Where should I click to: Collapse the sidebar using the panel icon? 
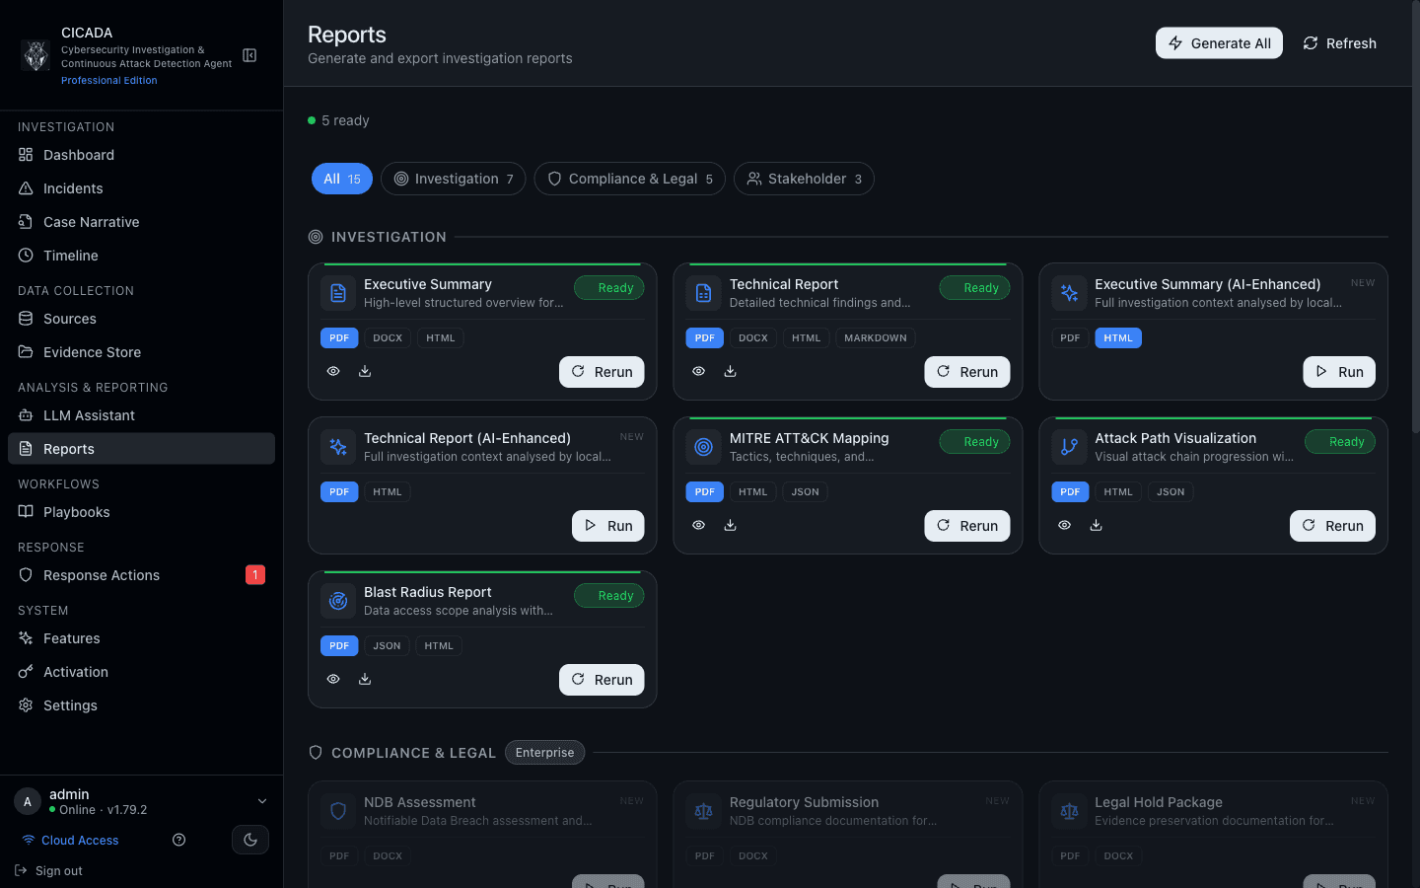pyautogui.click(x=249, y=55)
